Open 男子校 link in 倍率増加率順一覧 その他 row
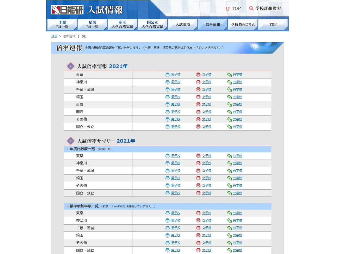This screenshot has width=339, height=254. (176, 243)
